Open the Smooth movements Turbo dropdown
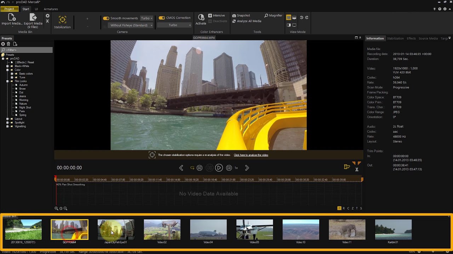This screenshot has width=453, height=254. point(147,18)
